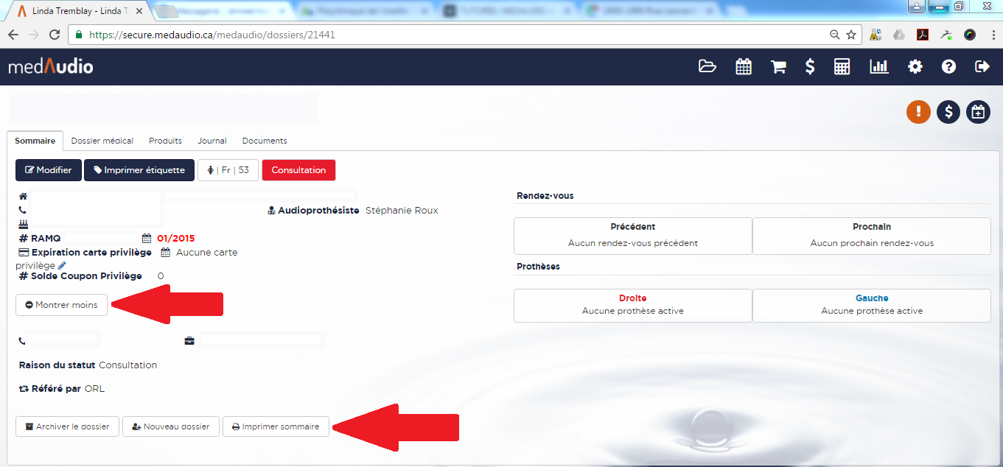Open the Produits tab

pyautogui.click(x=165, y=141)
